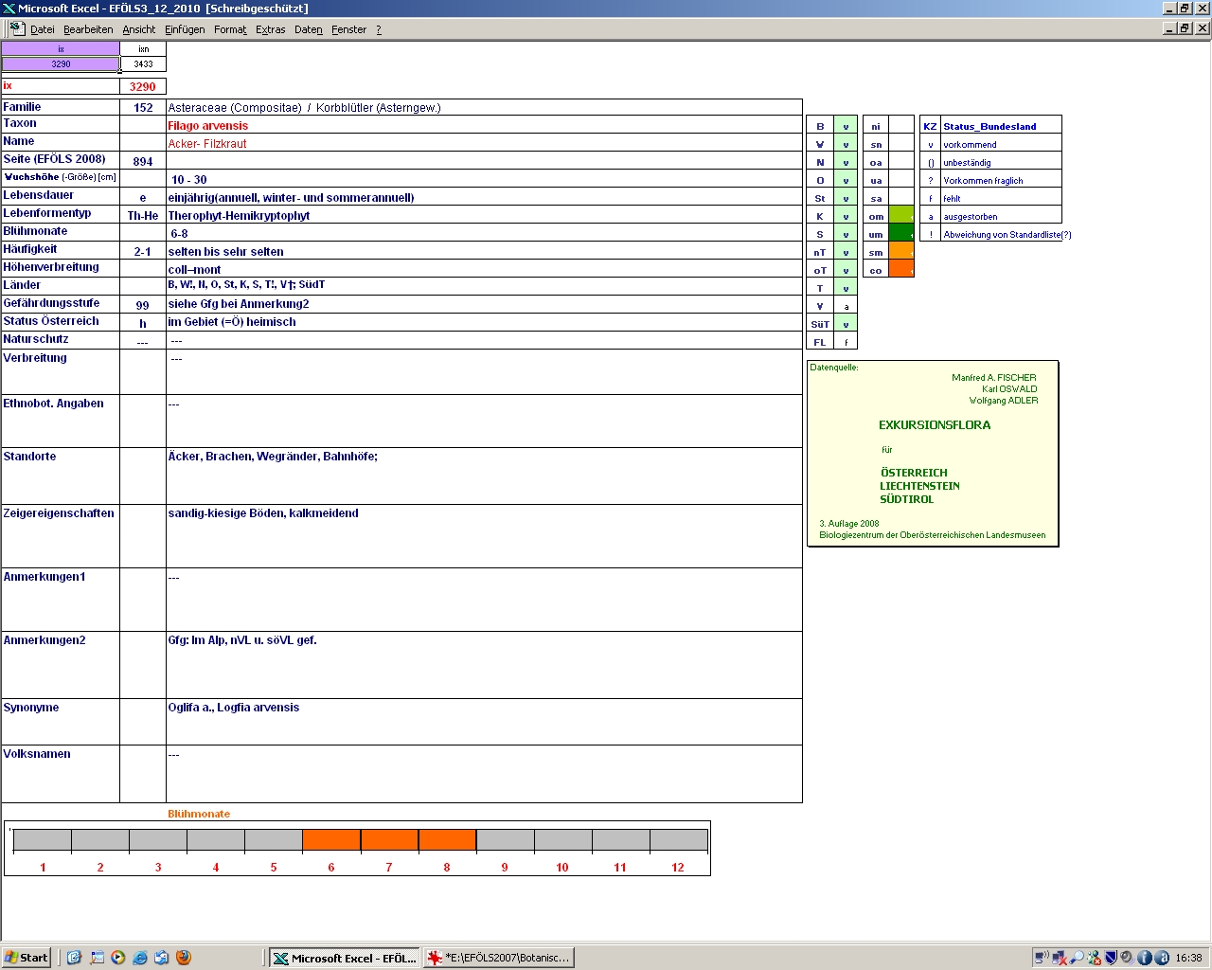Click the taxon name Filago arvensis
This screenshot has width=1212, height=970.
[207, 126]
